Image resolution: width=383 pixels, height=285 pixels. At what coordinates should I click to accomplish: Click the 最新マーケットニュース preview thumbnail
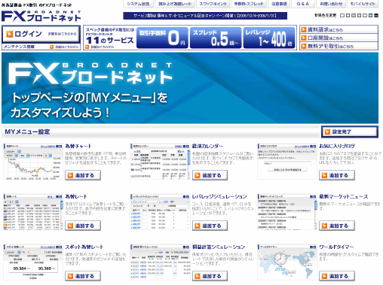click(x=287, y=212)
